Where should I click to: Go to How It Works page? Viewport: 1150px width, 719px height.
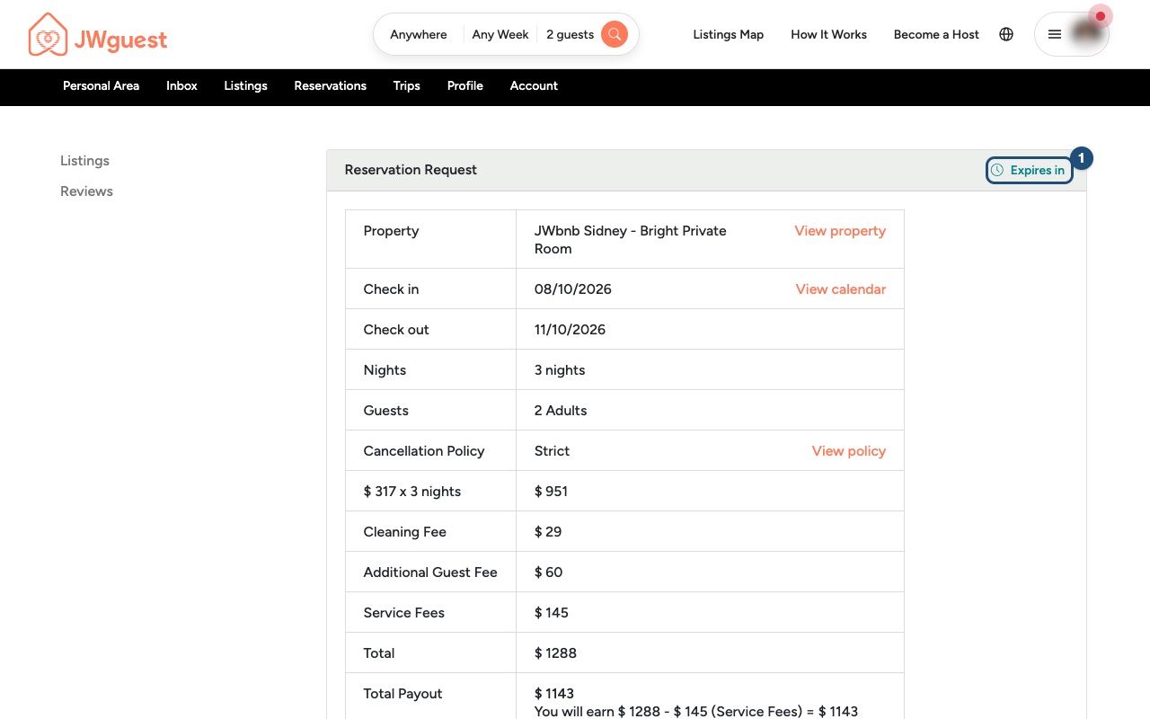click(828, 34)
